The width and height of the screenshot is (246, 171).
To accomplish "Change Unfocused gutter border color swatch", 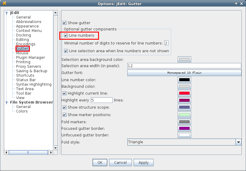I will pos(184,135).
